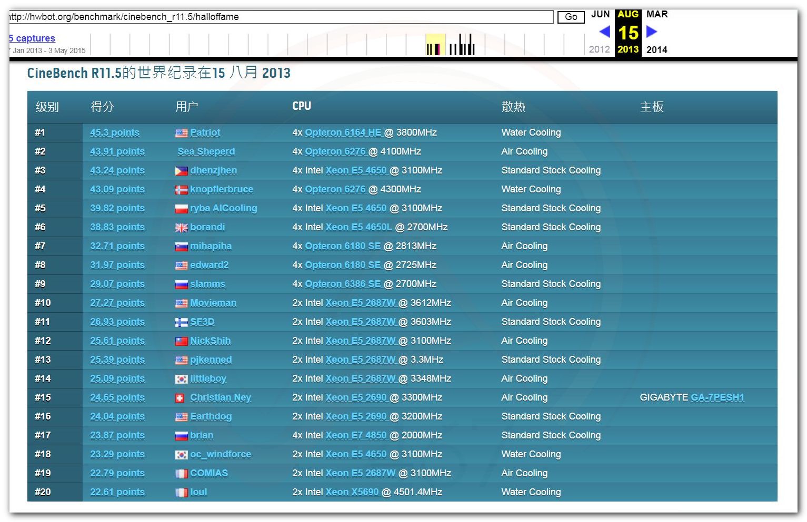Image resolution: width=807 pixels, height=522 pixels.
Task: Click rank #1 in the ranking column
Action: tap(40, 132)
